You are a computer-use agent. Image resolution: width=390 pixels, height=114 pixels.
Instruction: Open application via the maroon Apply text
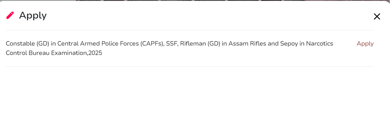tap(365, 43)
